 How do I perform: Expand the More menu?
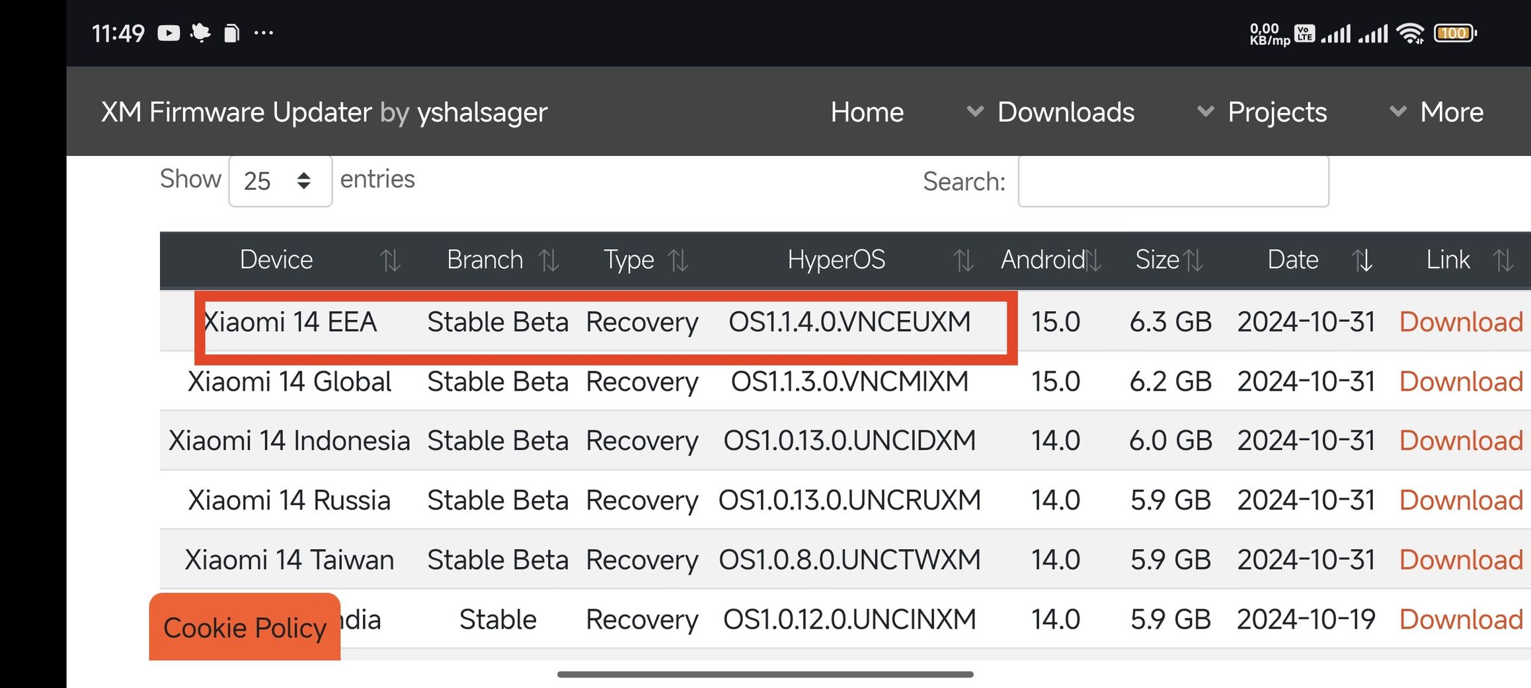1436,112
